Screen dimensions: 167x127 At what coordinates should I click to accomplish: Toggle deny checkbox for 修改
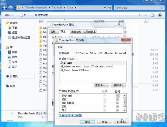(117, 99)
